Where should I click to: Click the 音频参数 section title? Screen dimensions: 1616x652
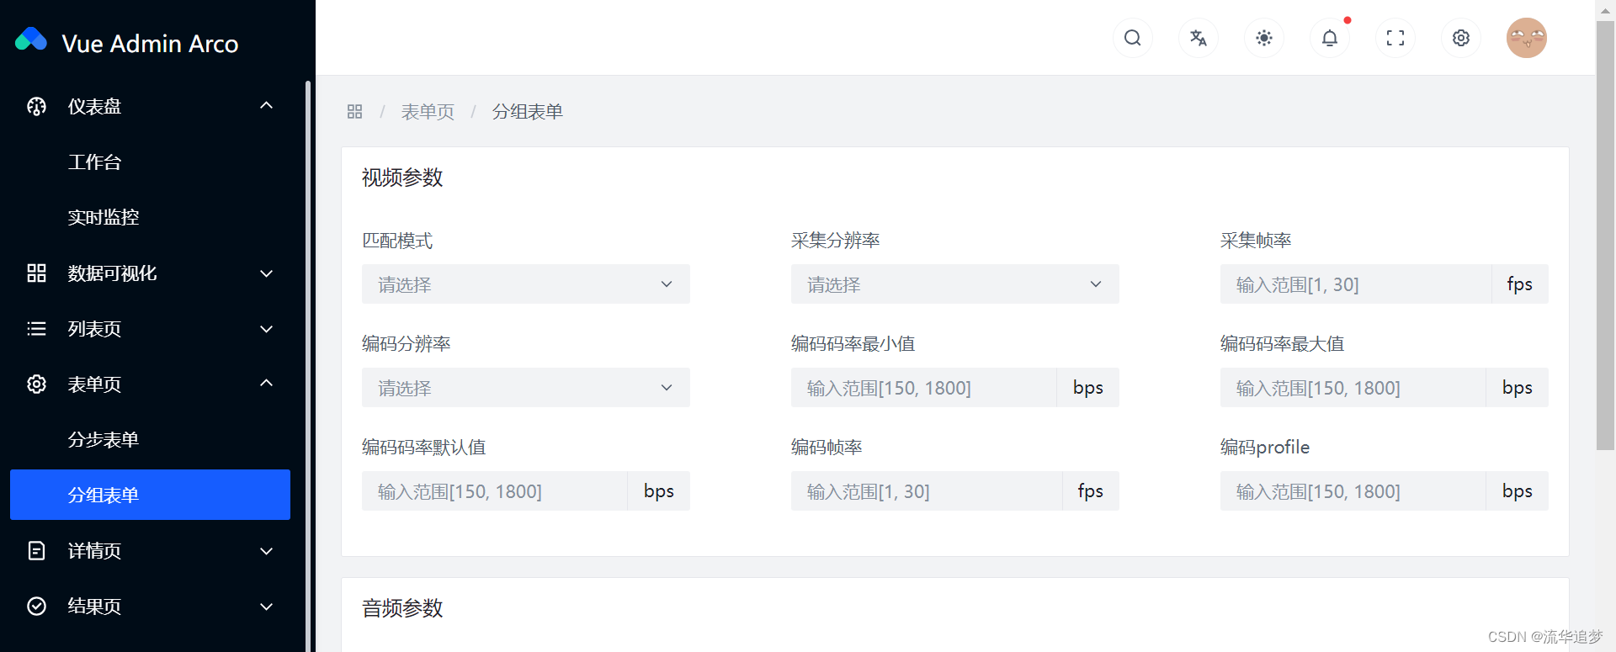(x=402, y=608)
